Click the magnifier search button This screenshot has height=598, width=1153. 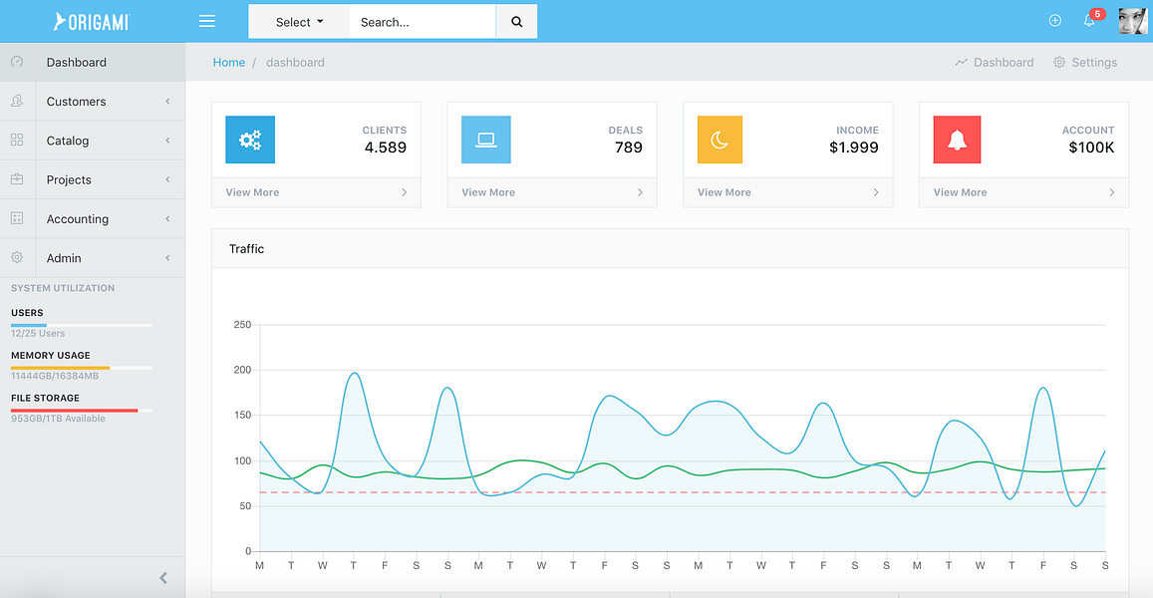[x=517, y=21]
